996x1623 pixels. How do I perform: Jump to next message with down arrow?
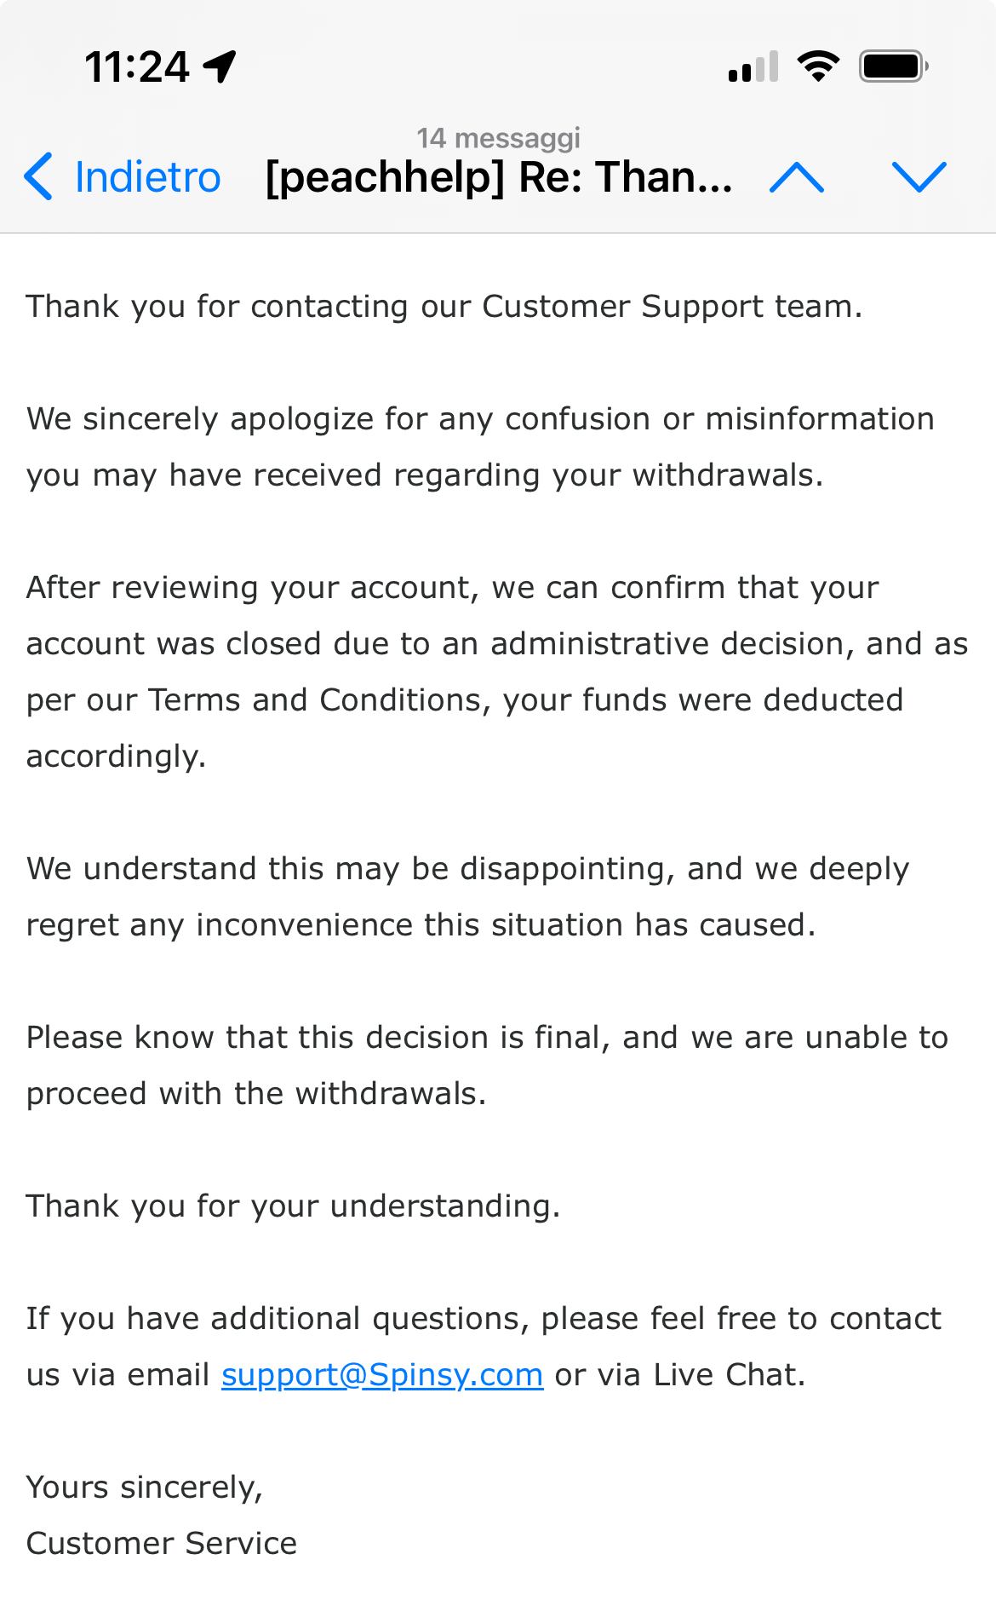(919, 177)
